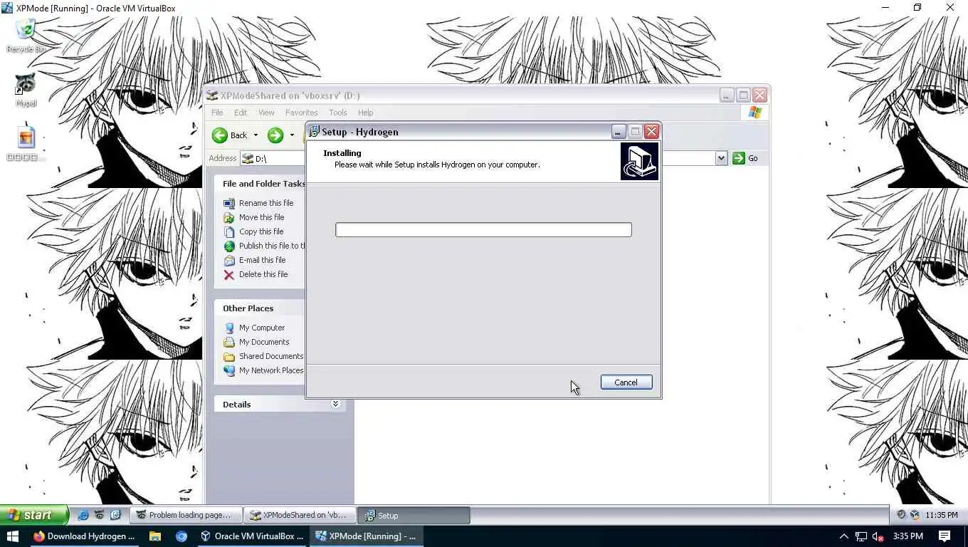968x547 pixels.
Task: Click the My Network Places icon
Action: 229,370
